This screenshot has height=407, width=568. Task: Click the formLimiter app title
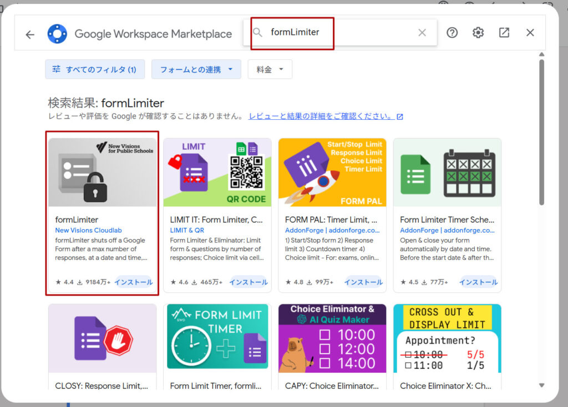(77, 220)
